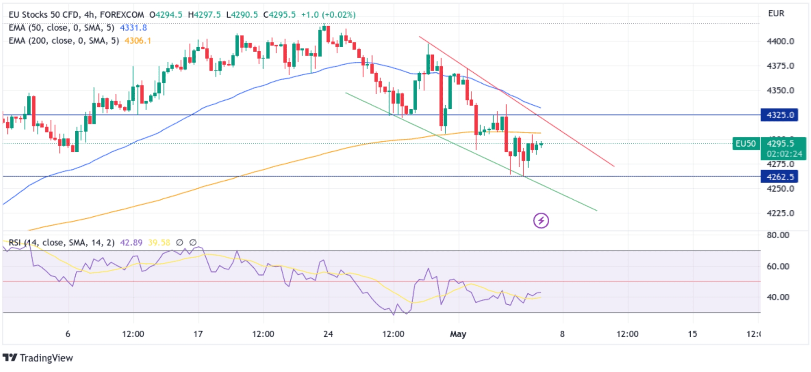Screen dimensions: 811x372
Task: Click the 4400.0 price axis label
Action: pos(780,41)
